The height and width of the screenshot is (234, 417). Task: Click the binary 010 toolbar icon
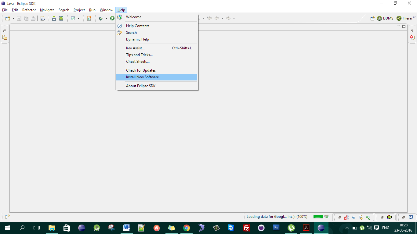coord(42,18)
